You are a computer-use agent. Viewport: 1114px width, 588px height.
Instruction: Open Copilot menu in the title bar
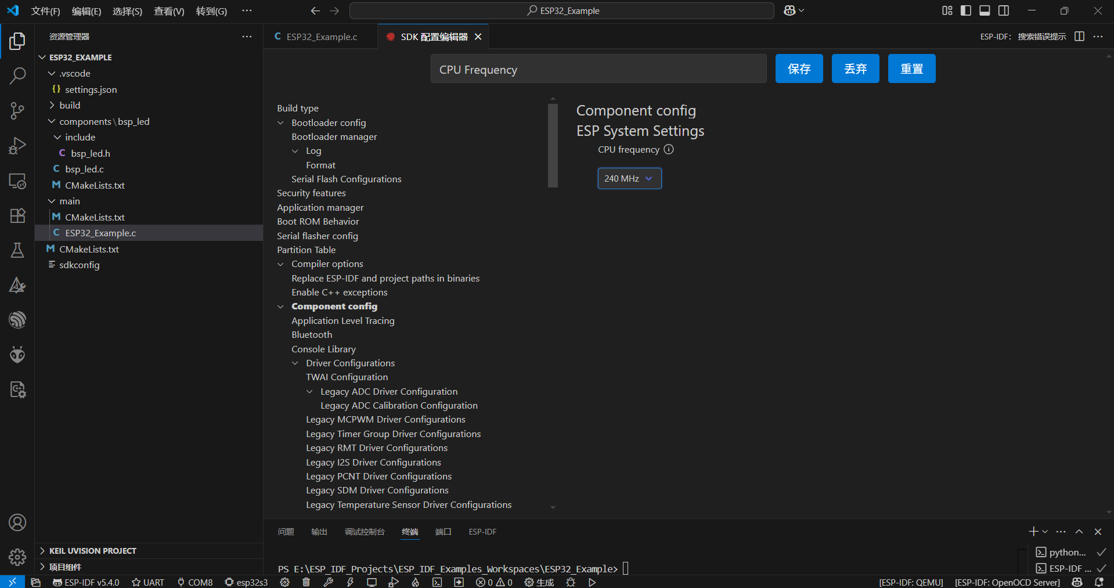tap(794, 10)
